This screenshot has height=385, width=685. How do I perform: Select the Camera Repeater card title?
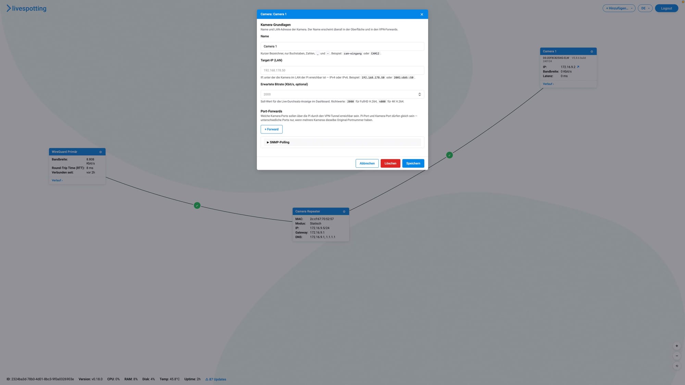coord(308,211)
